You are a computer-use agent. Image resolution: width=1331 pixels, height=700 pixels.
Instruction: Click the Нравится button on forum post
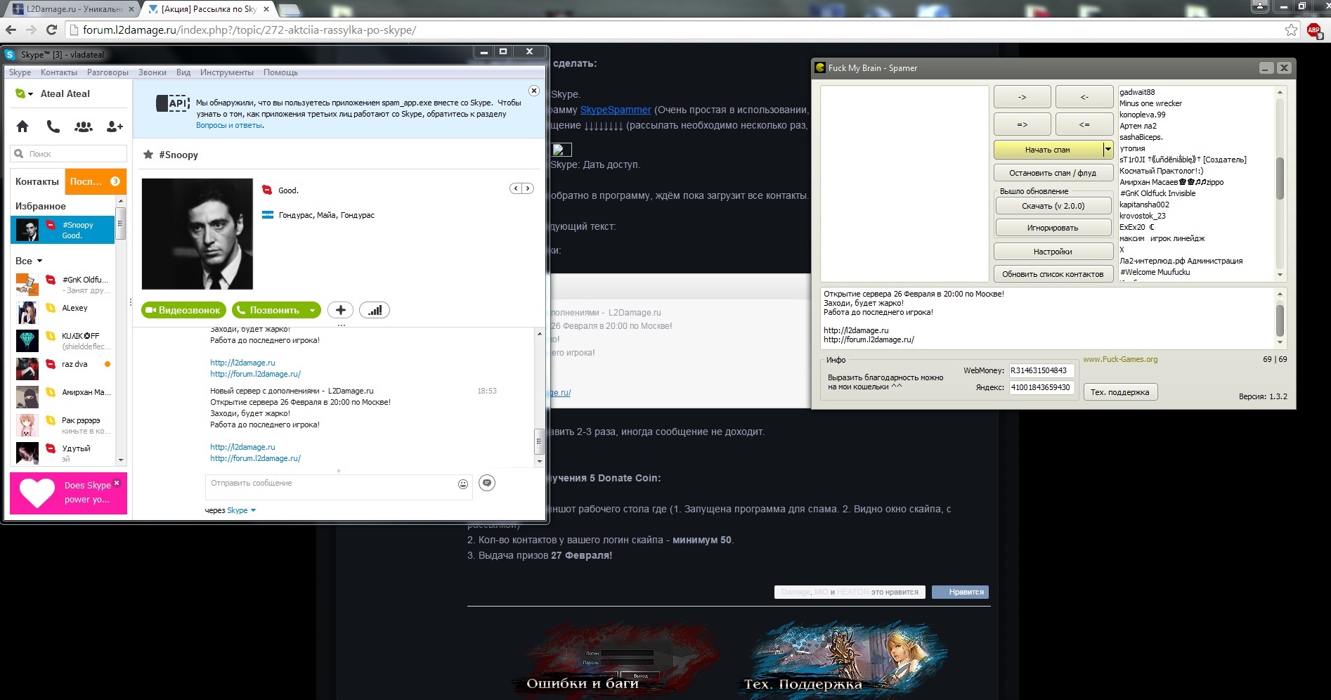(961, 592)
